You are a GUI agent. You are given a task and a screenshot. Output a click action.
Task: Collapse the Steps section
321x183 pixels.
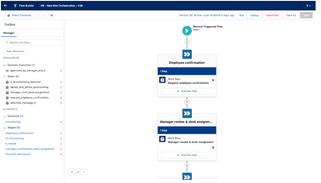click(x=4, y=77)
